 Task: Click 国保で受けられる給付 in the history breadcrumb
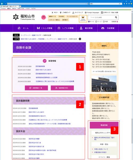click(28, 39)
